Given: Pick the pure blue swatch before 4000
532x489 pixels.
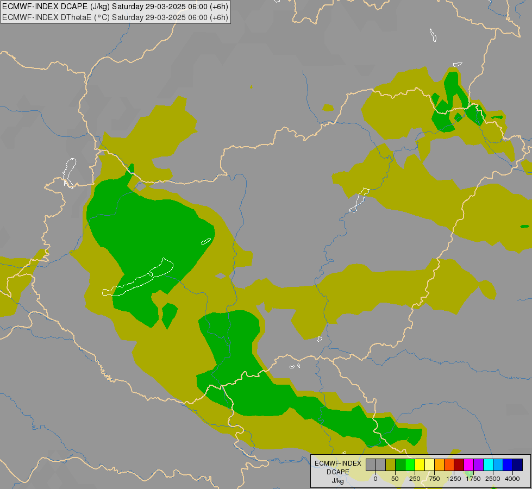Looking at the screenshot, I should pos(508,465).
